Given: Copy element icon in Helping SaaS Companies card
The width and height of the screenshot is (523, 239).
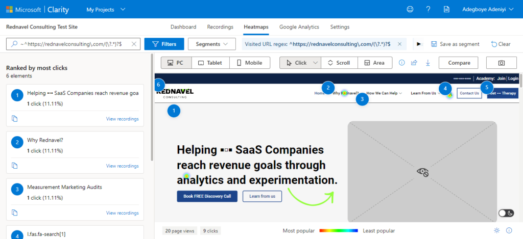Looking at the screenshot, I should coord(14,119).
